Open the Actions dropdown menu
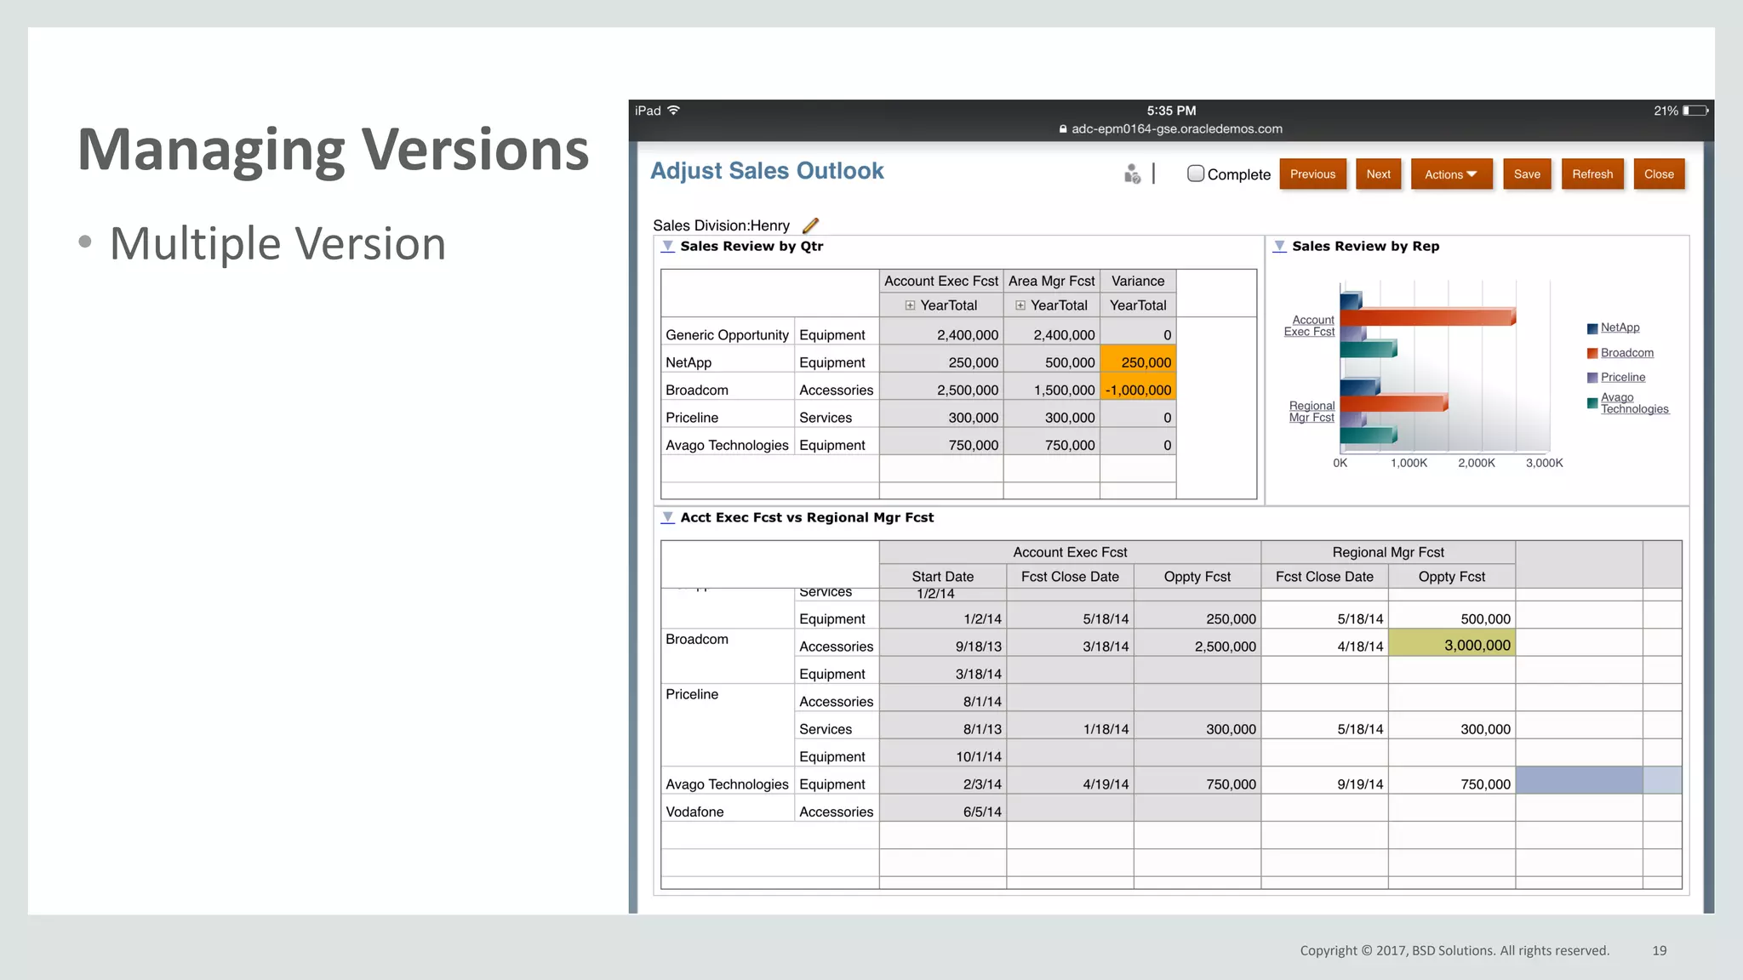 coord(1451,174)
